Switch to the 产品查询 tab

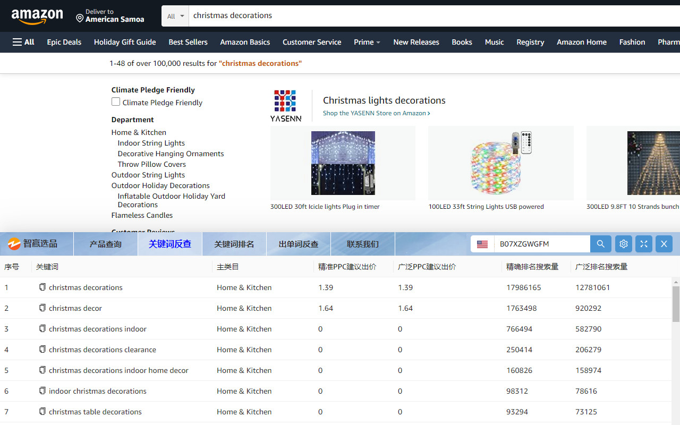click(x=105, y=244)
